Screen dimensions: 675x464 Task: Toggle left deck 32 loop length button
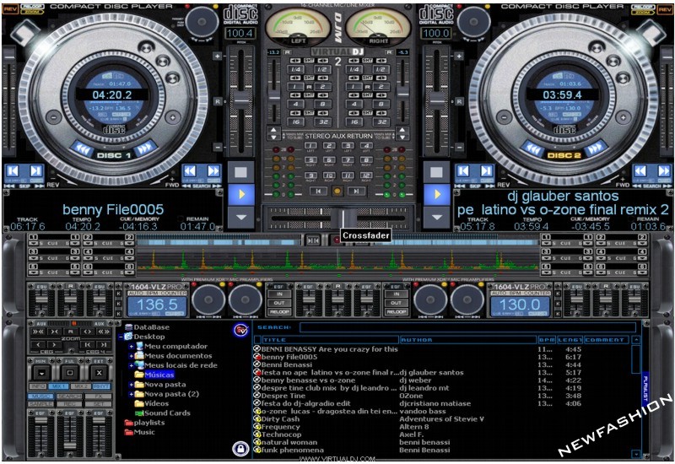(x=323, y=121)
